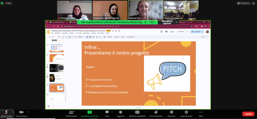Select Elisabetta (FMD) video tile
The height and width of the screenshot is (119, 257).
click(x=74, y=10)
